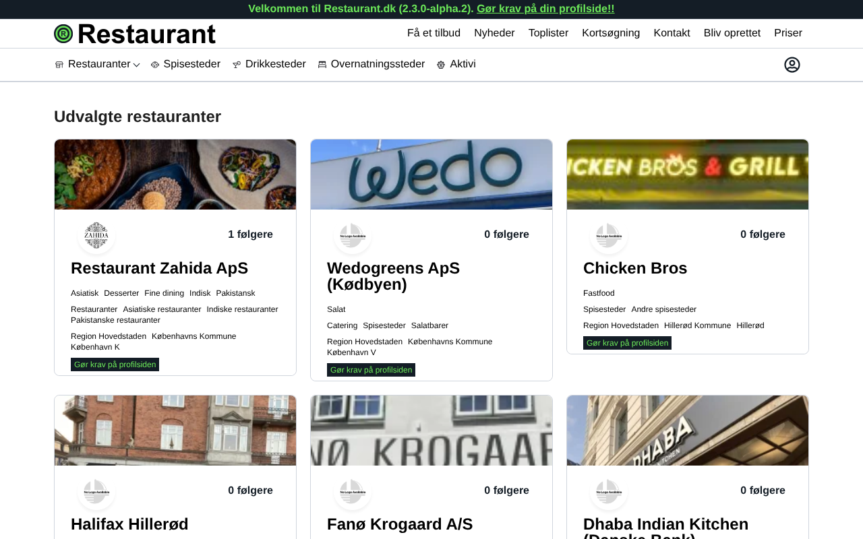Click the Salat tag on Wedogreens card

click(x=336, y=309)
